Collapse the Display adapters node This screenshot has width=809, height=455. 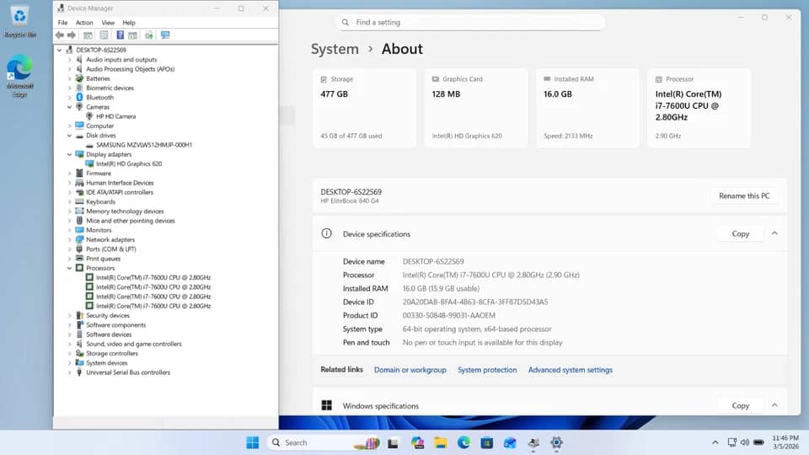pos(70,154)
